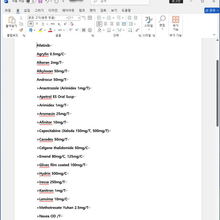Toggle subscript formatting

(59, 24)
